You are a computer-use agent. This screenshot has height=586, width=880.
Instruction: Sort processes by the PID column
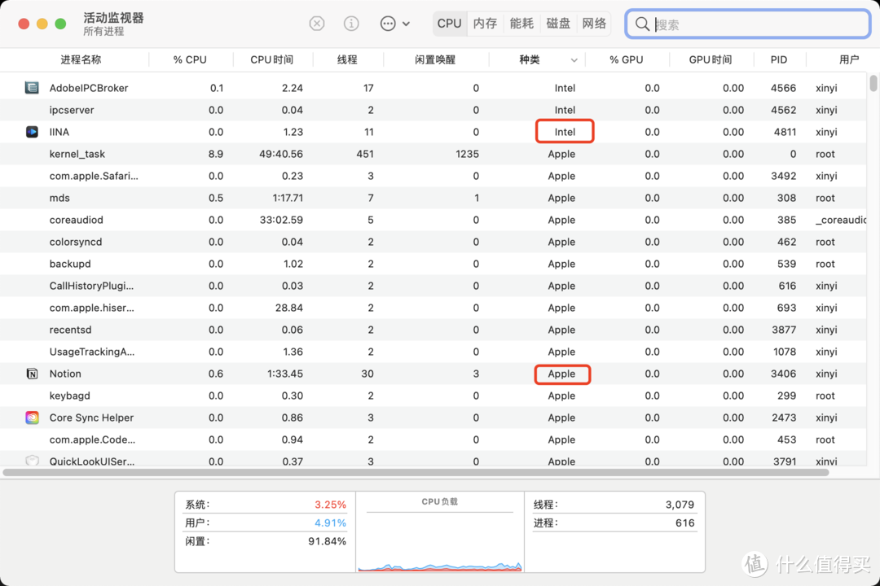[778, 59]
